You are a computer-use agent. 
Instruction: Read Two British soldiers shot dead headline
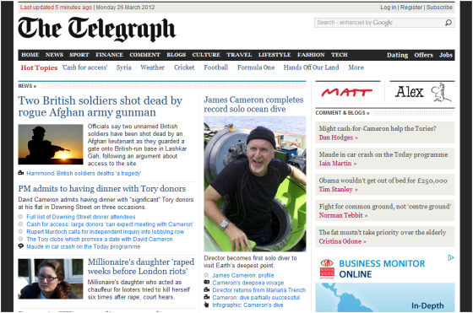[101, 106]
